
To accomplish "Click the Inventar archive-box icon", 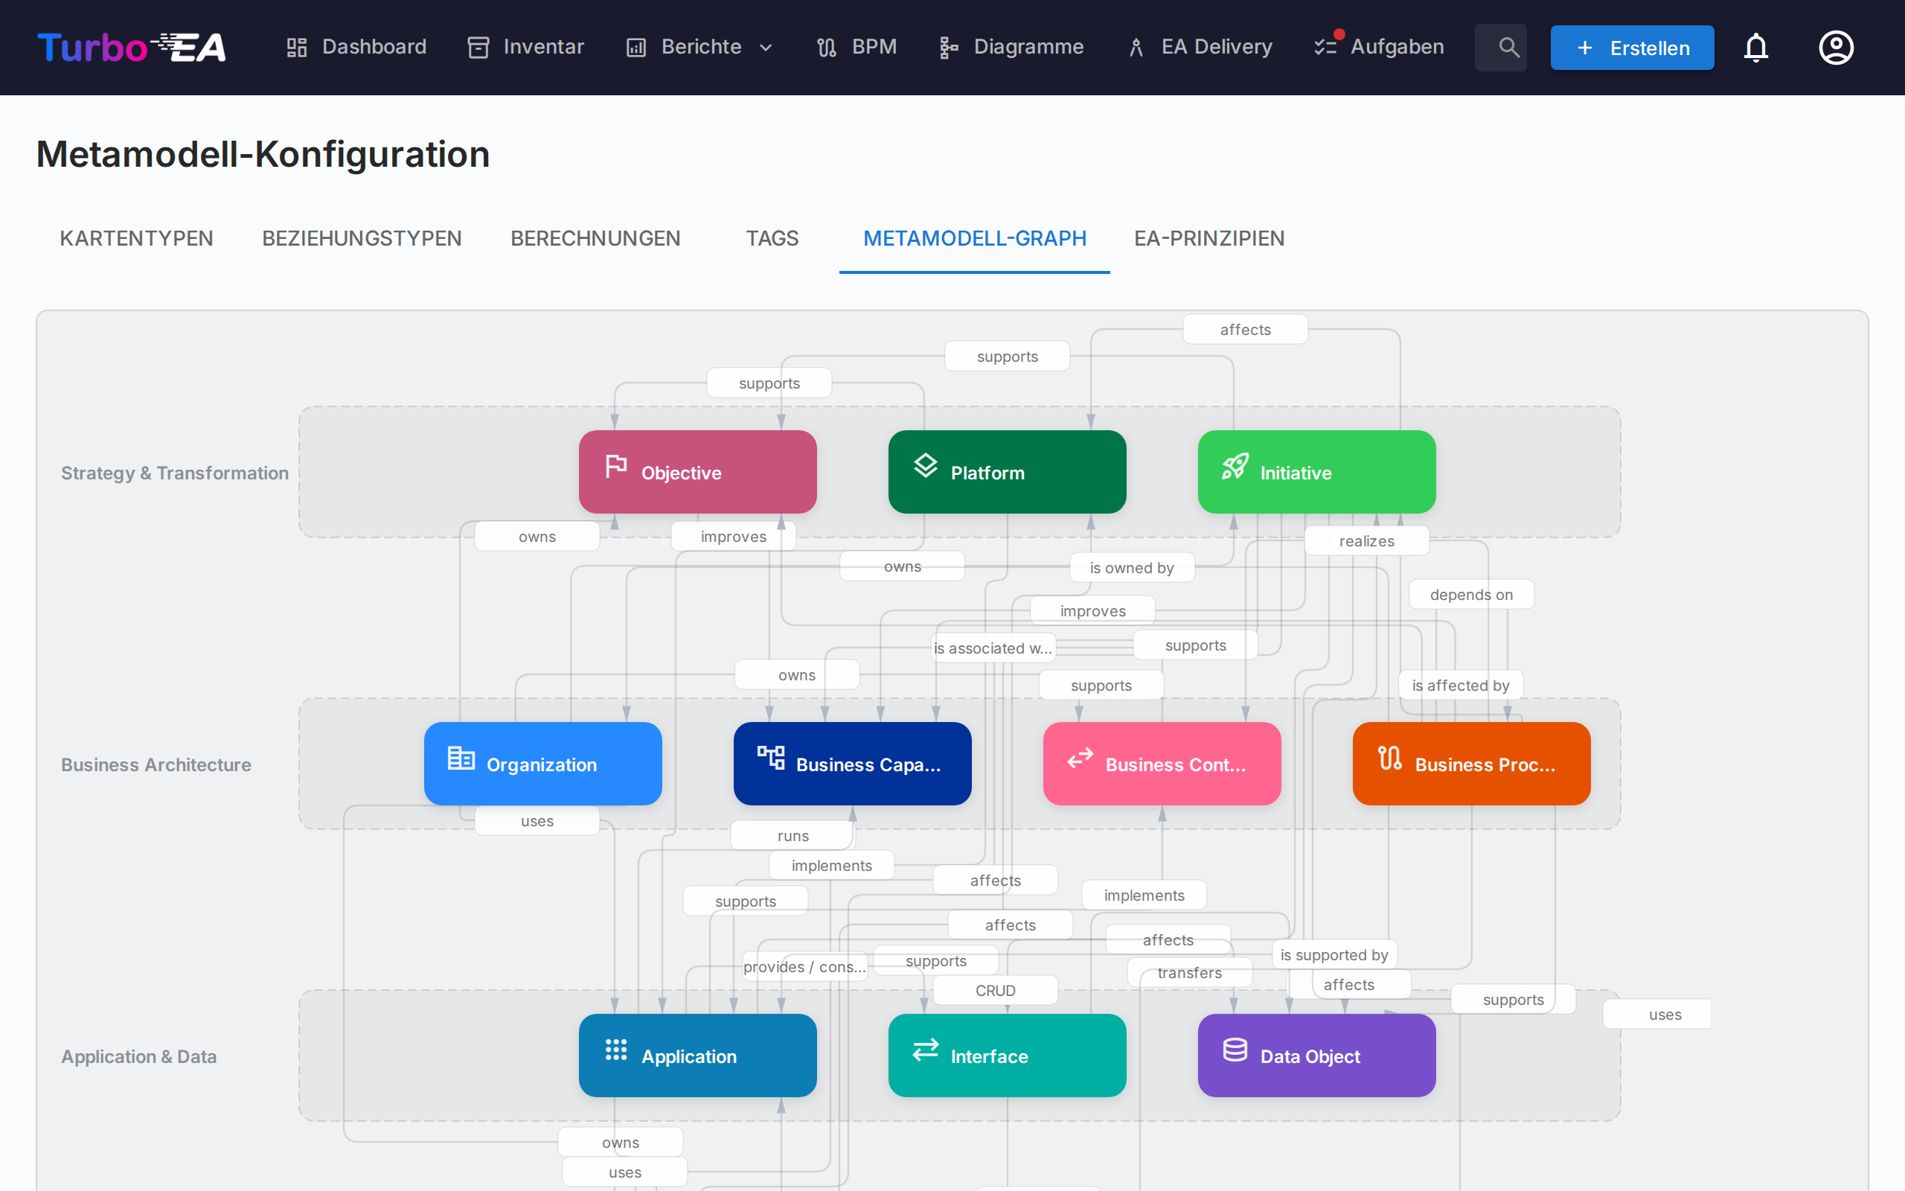I will click(478, 46).
